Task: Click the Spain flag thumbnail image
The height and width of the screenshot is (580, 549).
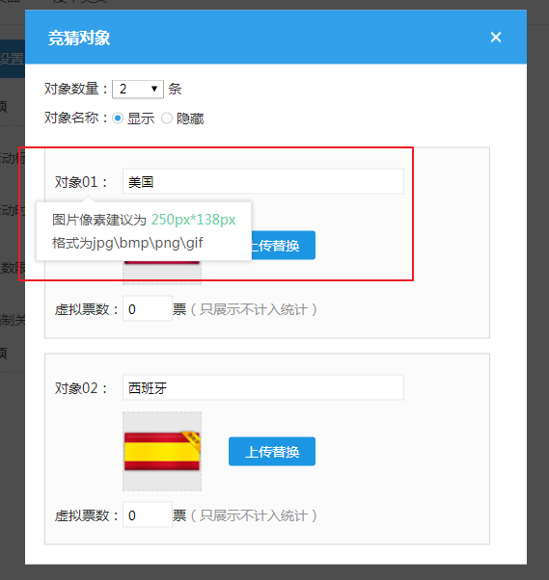Action: point(162,451)
